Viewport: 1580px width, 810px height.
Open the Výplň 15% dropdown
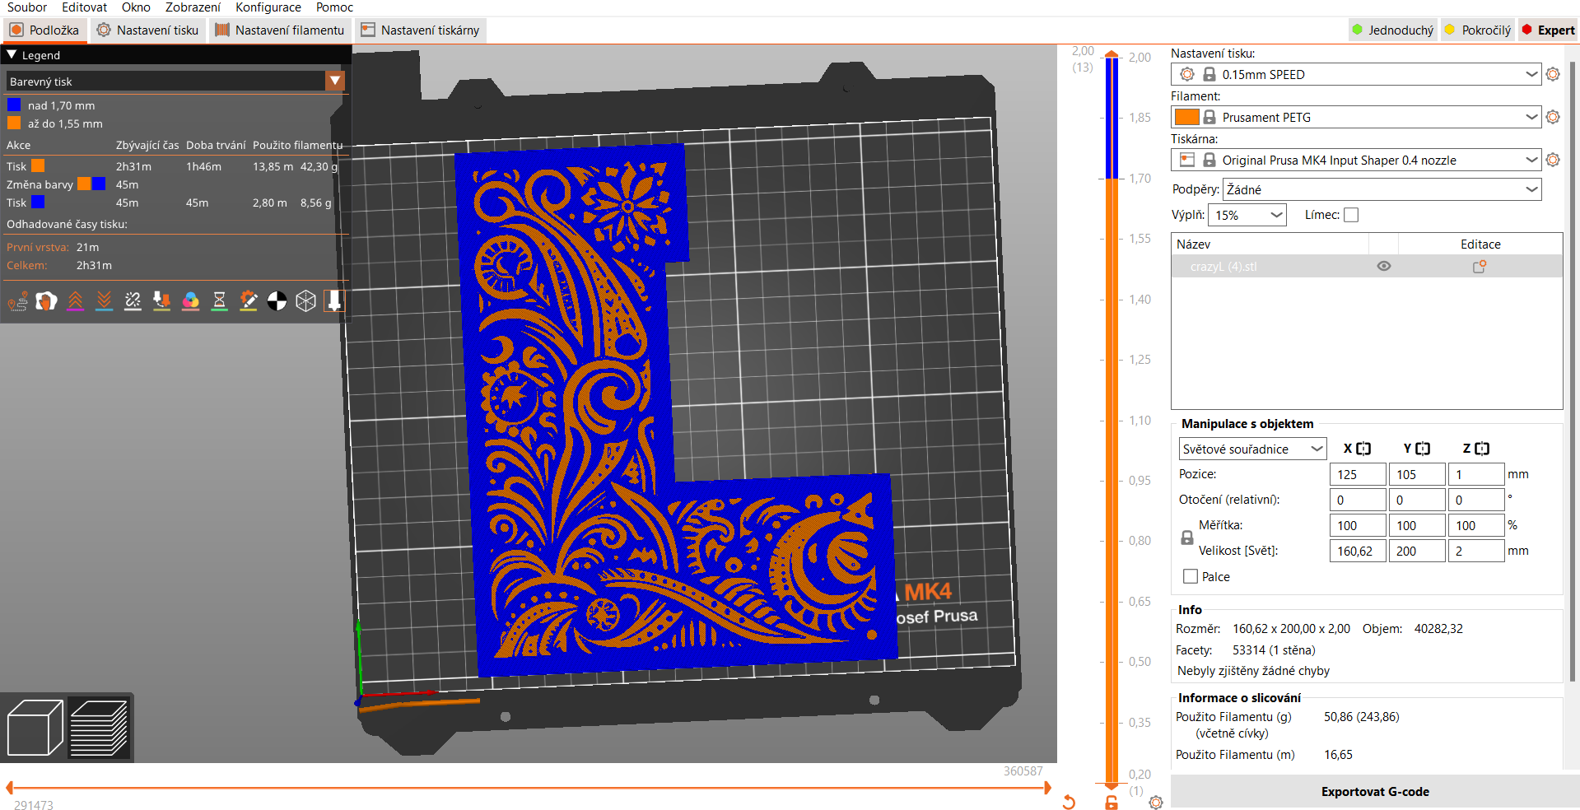click(1247, 215)
